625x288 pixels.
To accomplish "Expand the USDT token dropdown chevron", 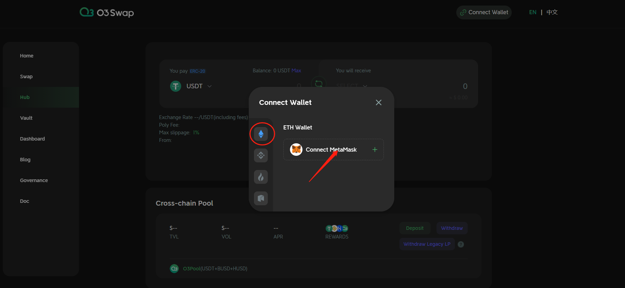I will [x=210, y=86].
